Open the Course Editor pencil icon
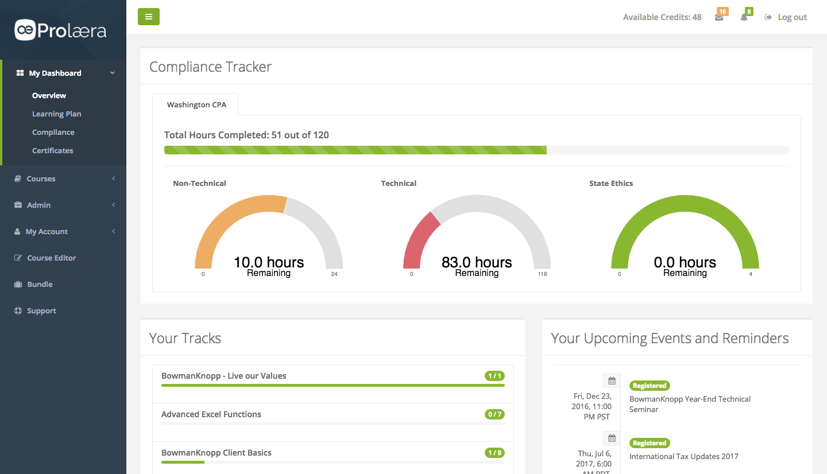 click(x=18, y=258)
